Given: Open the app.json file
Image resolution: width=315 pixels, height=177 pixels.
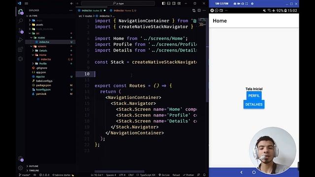Looking at the screenshot, I should pyautogui.click(x=41, y=72).
